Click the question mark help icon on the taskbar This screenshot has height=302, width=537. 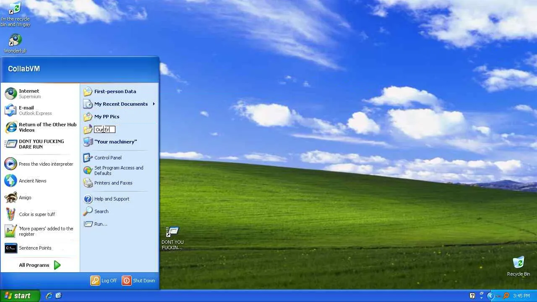pos(472,296)
